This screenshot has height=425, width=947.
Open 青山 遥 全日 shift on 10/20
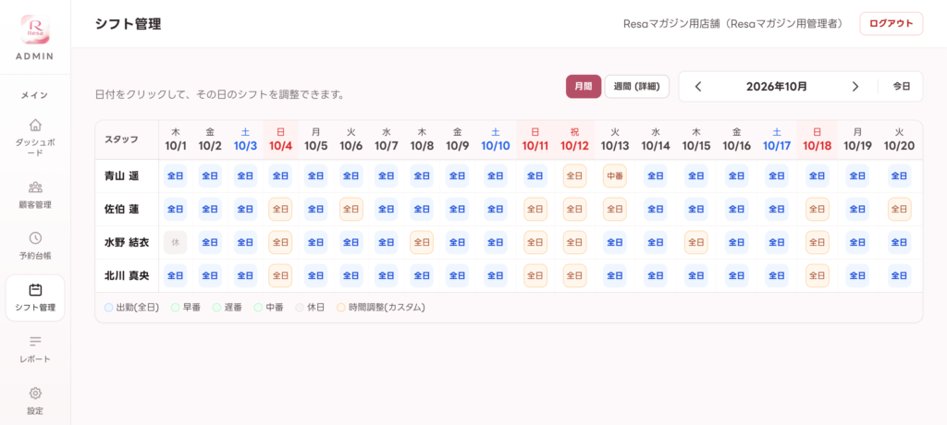899,176
